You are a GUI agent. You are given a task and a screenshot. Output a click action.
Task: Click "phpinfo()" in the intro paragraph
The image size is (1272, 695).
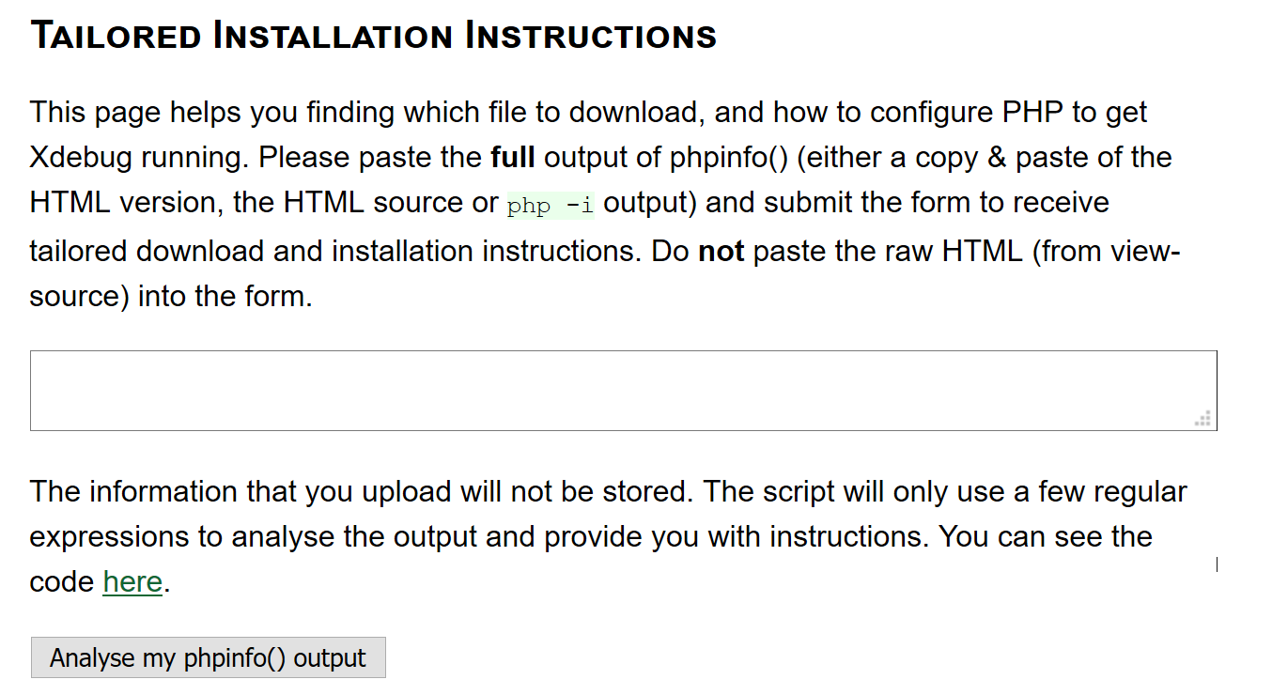coord(728,158)
